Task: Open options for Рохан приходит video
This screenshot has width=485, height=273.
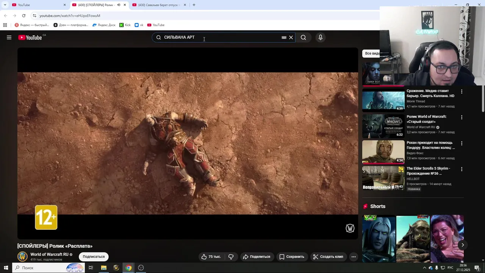Action: click(x=462, y=143)
